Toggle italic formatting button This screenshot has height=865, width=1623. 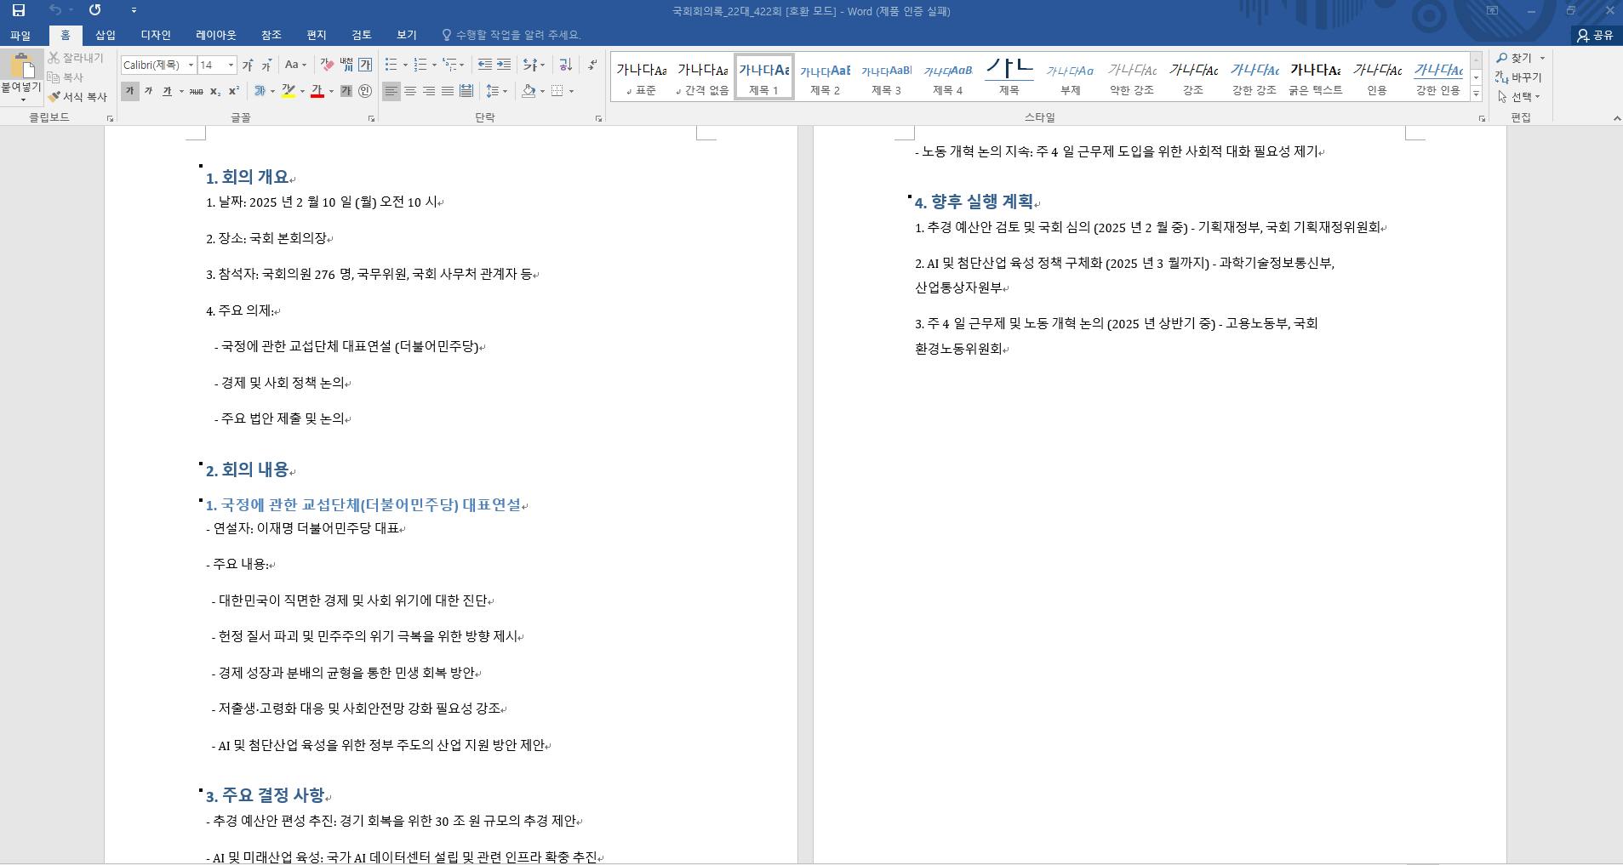pos(148,91)
